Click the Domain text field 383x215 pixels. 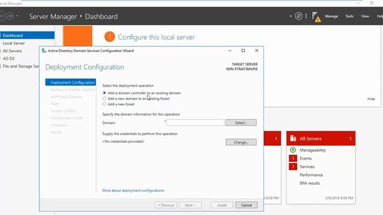pos(195,122)
